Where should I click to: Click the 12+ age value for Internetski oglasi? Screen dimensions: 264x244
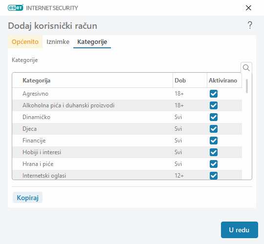point(179,176)
